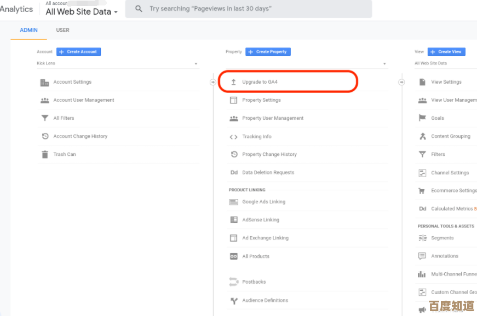The height and width of the screenshot is (316, 477).
Task: Switch to the USER tab
Action: 62,30
